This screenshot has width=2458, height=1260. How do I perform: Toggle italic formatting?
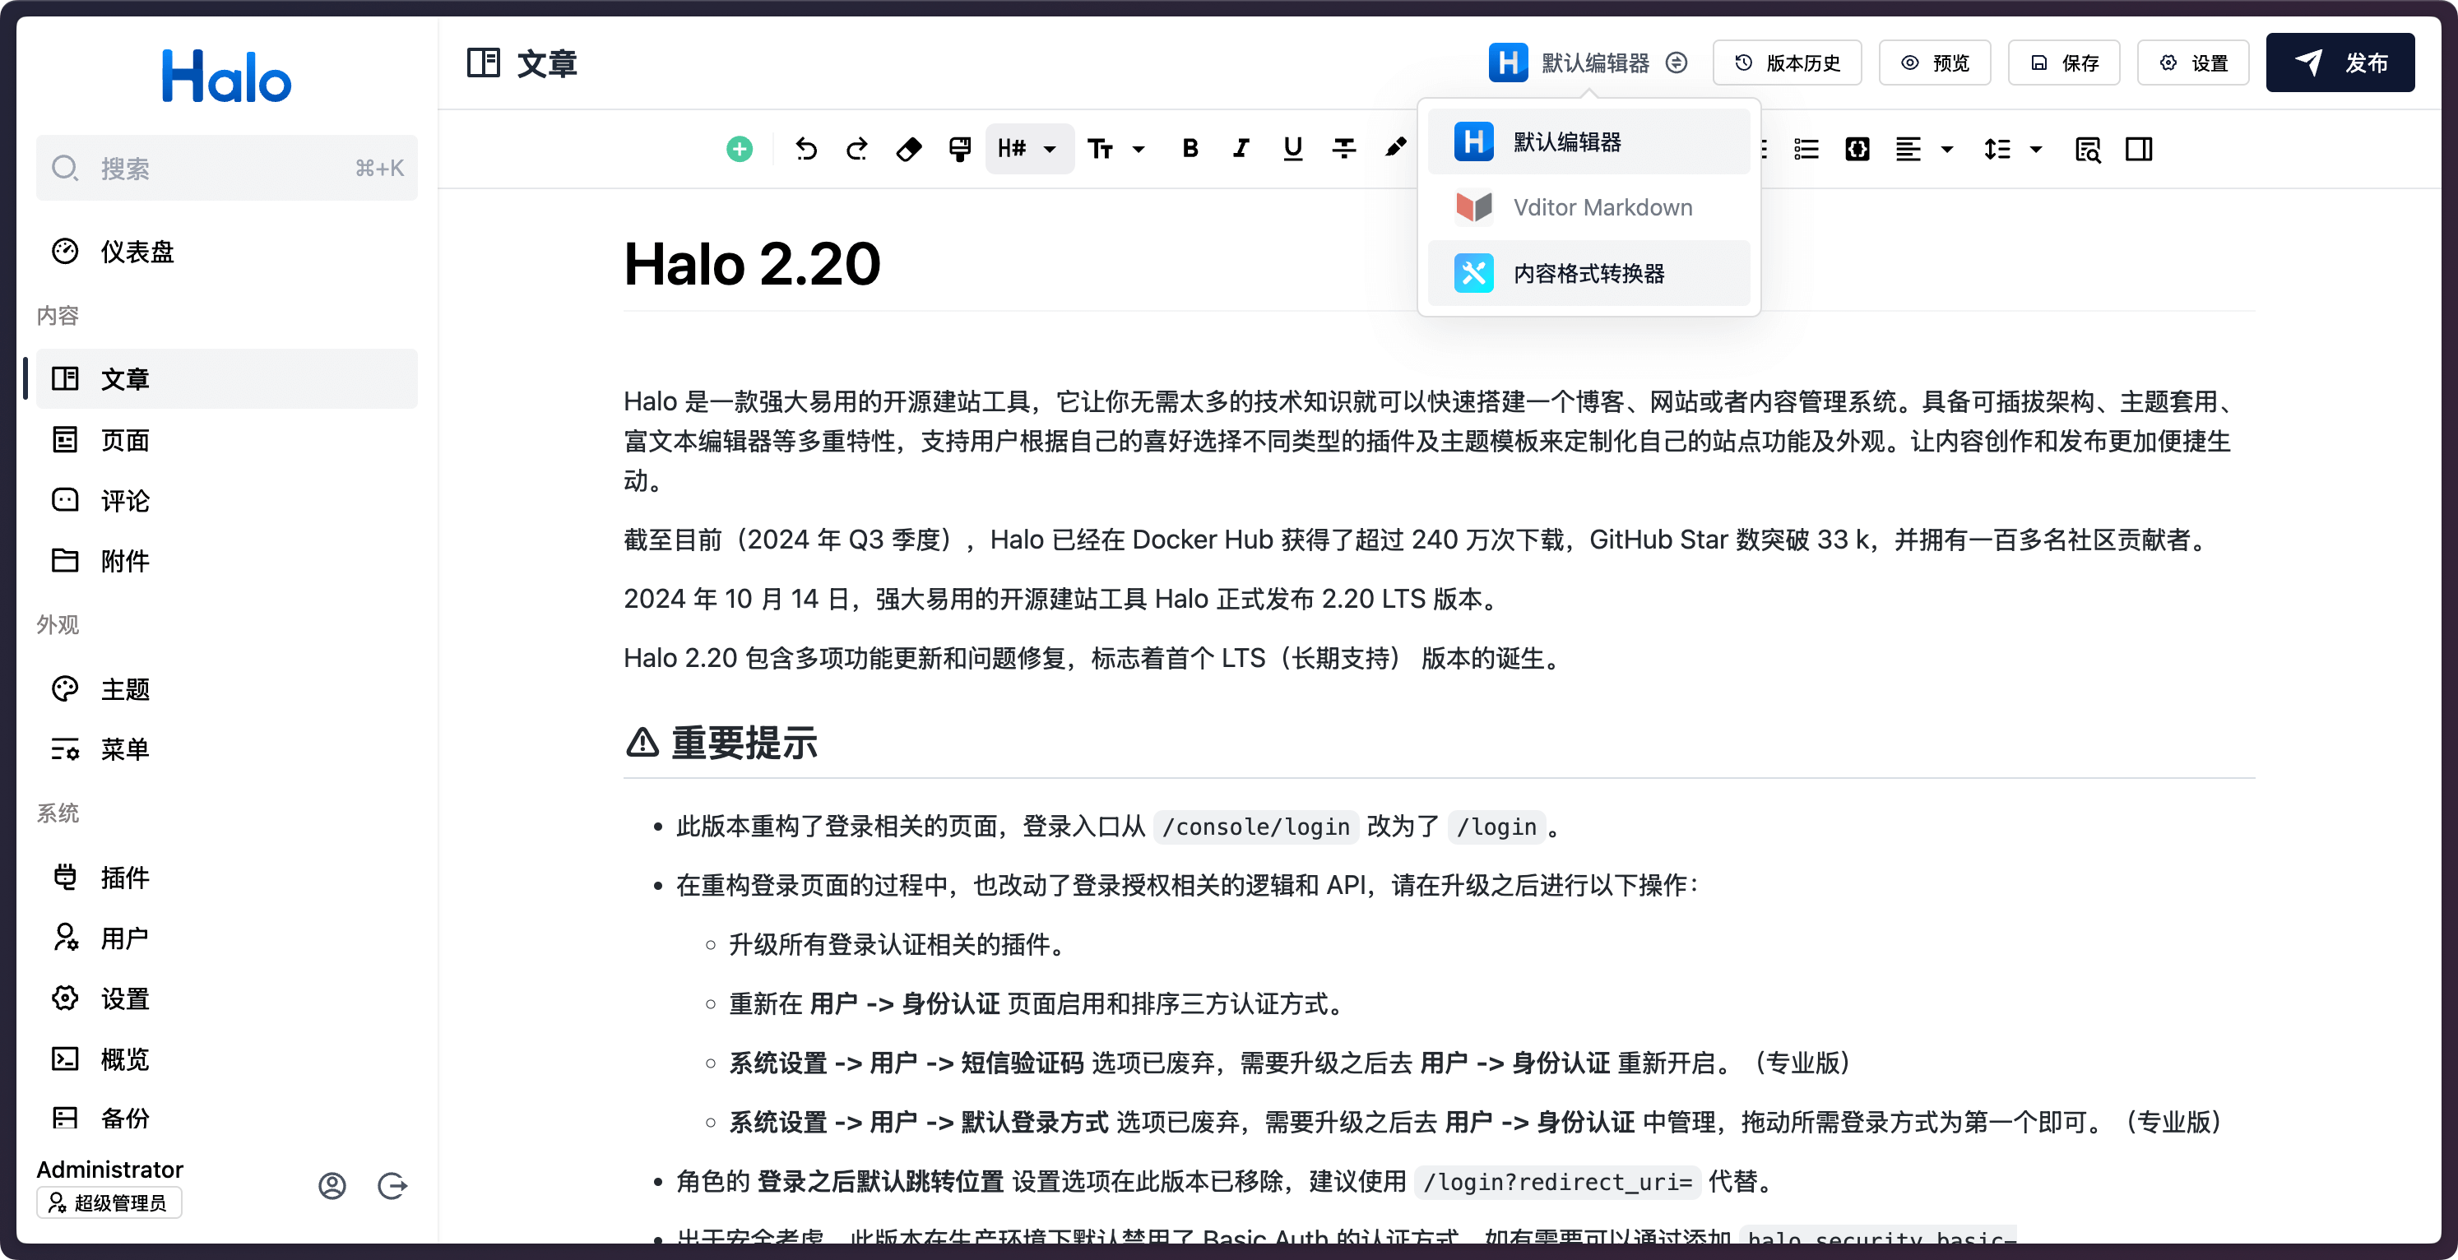(1241, 149)
